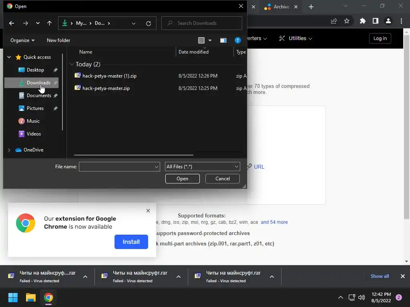The image size is (410, 307).
Task: Open File Explorer from the taskbar
Action: [30, 297]
